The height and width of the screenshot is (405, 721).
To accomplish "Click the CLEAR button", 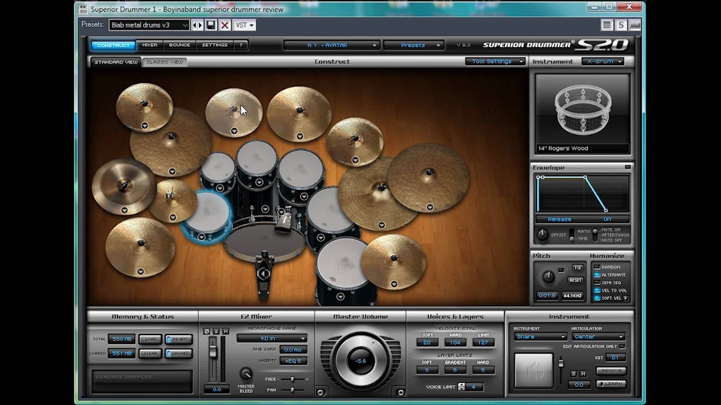I will click(151, 353).
